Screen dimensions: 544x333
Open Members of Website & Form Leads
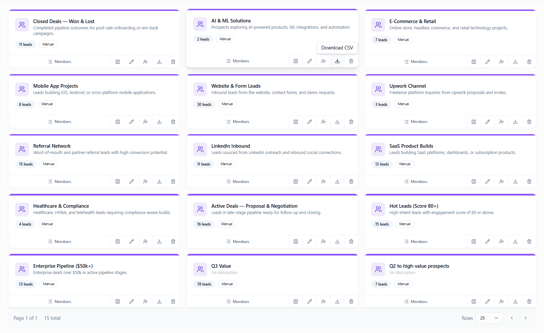coord(237,122)
